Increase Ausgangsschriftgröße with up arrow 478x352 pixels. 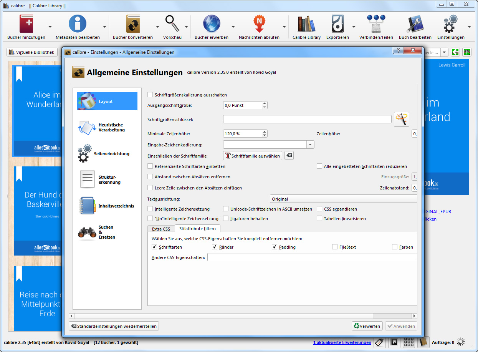point(265,103)
